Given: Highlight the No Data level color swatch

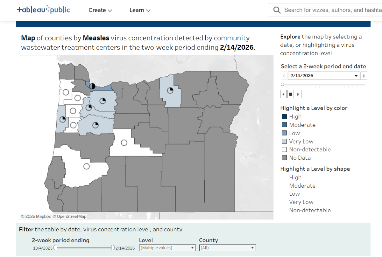Looking at the screenshot, I should 284,157.
